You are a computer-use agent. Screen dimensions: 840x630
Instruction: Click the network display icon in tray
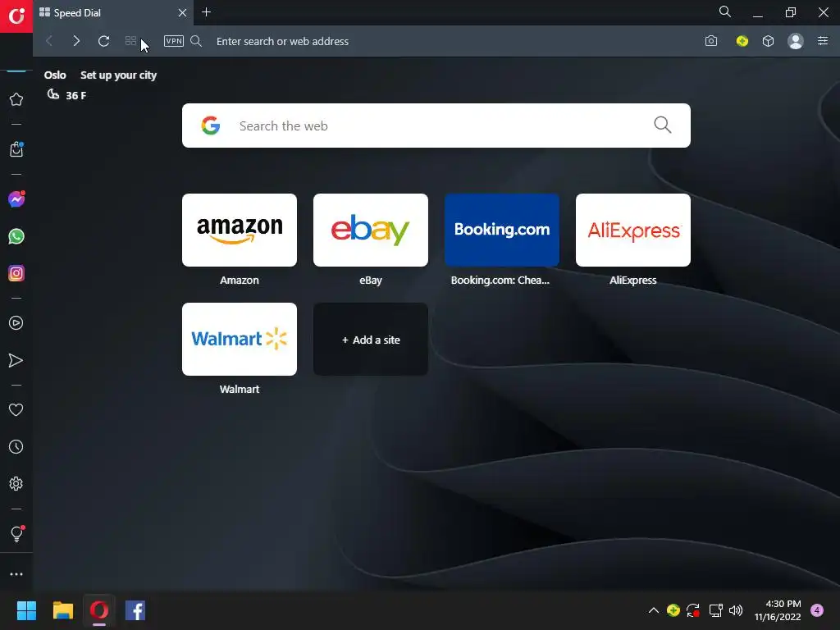(715, 610)
